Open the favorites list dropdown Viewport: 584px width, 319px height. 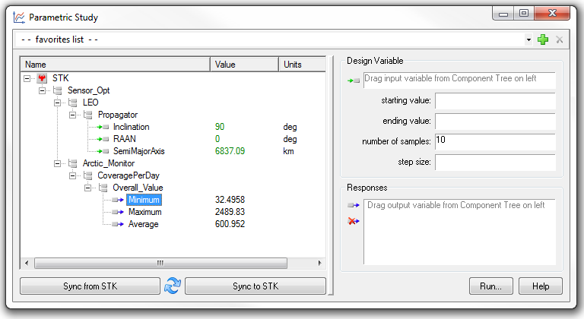(528, 39)
